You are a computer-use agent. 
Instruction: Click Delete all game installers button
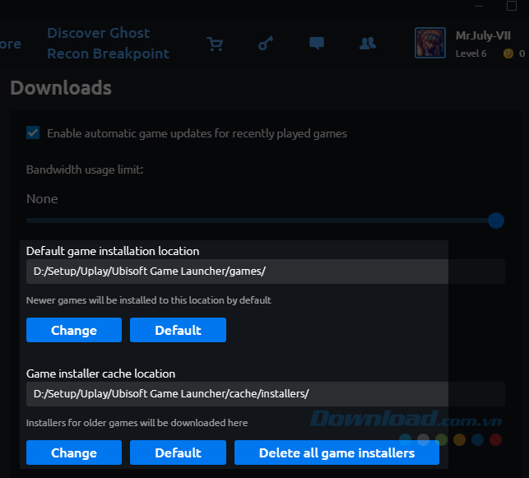pyautogui.click(x=336, y=452)
